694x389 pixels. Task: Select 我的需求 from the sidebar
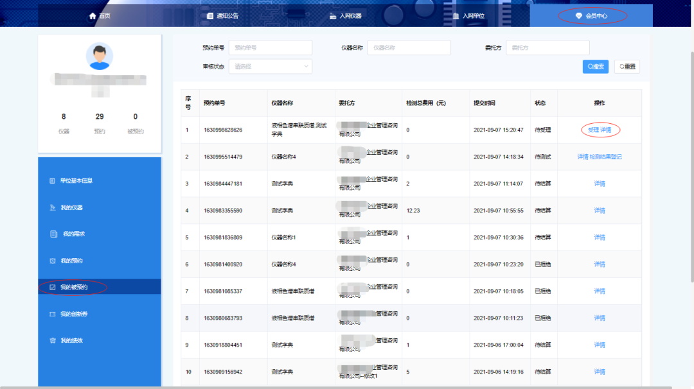click(x=73, y=234)
